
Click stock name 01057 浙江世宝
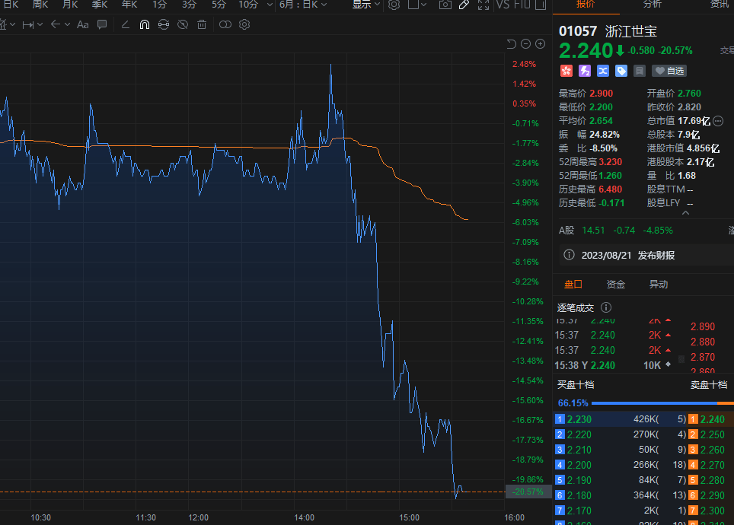click(x=608, y=31)
